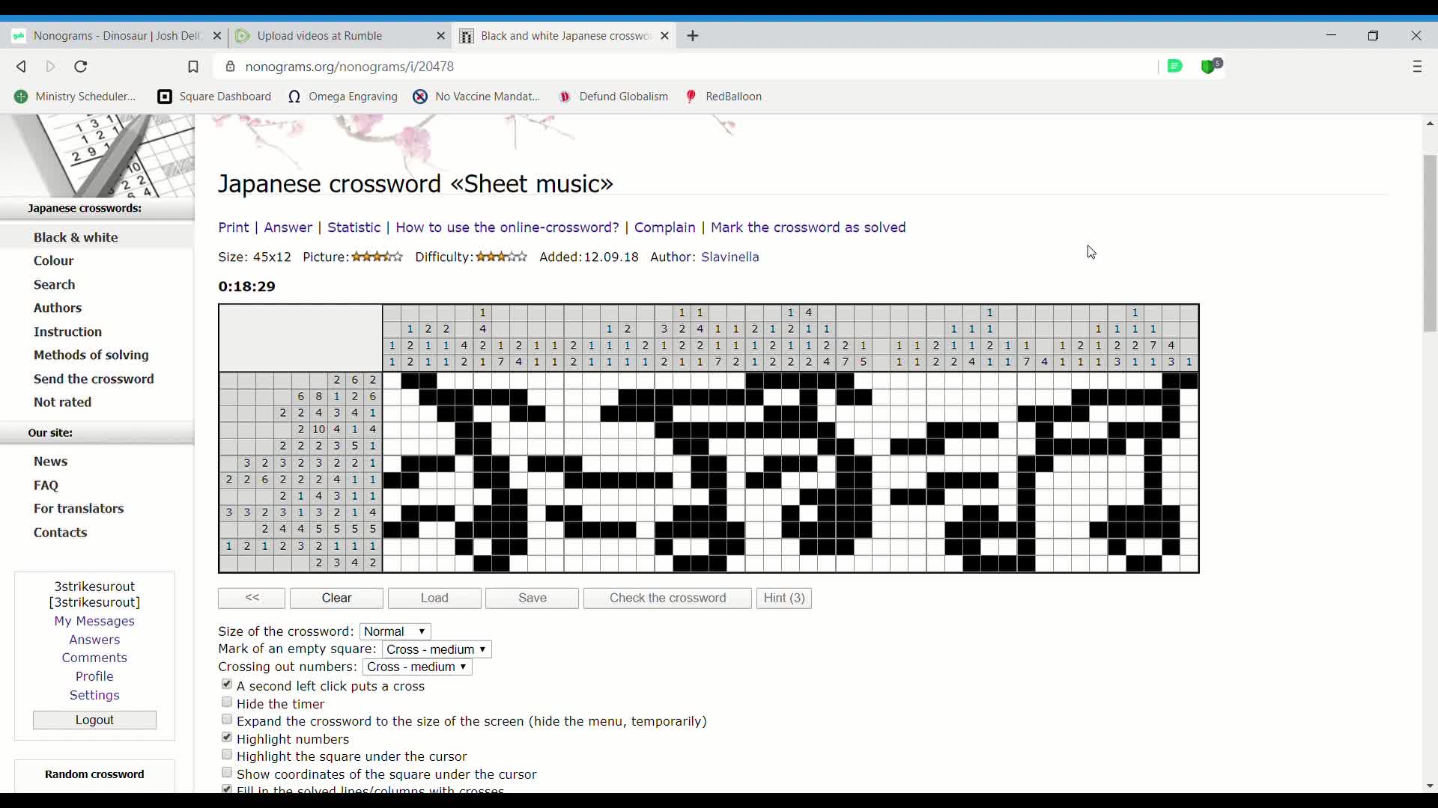The height and width of the screenshot is (808, 1438).
Task: Reload the page with refresh icon
Action: pyautogui.click(x=81, y=67)
